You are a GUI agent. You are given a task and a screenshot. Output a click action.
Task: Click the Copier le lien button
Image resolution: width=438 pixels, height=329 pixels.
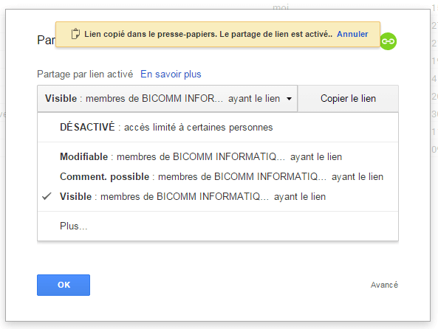348,99
